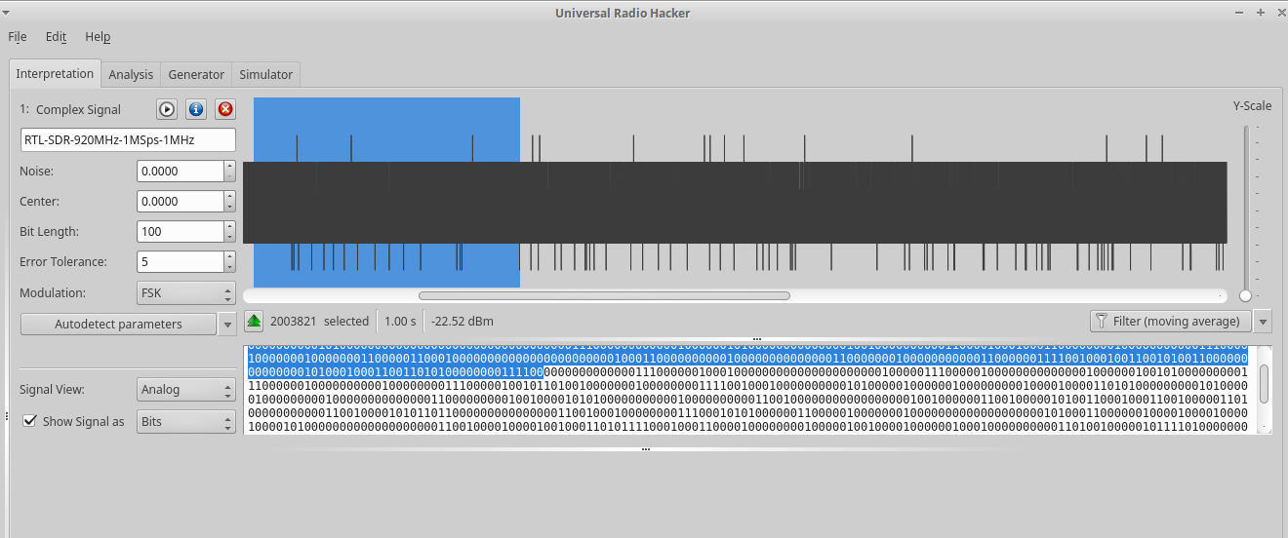Expand the Filter options dropdown arrow
This screenshot has width=1288, height=538.
point(1263,321)
